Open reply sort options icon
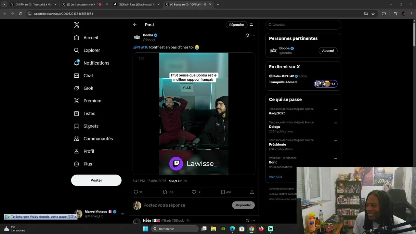 click(x=251, y=25)
